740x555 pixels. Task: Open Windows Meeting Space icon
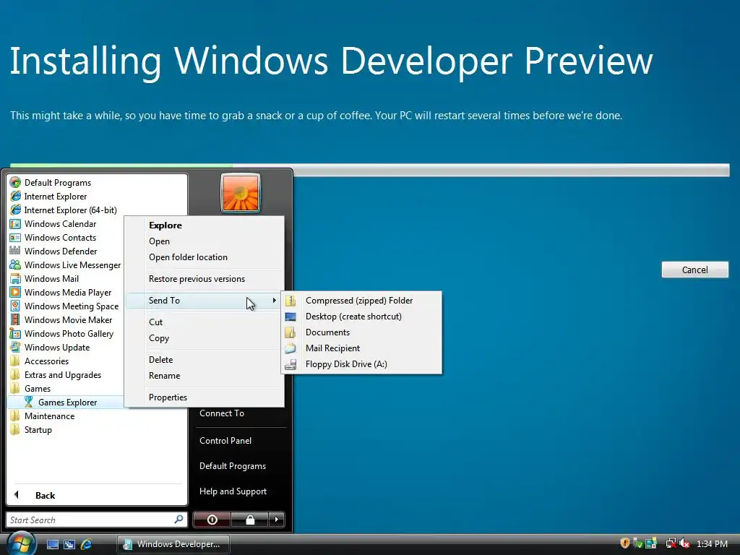[x=16, y=306]
